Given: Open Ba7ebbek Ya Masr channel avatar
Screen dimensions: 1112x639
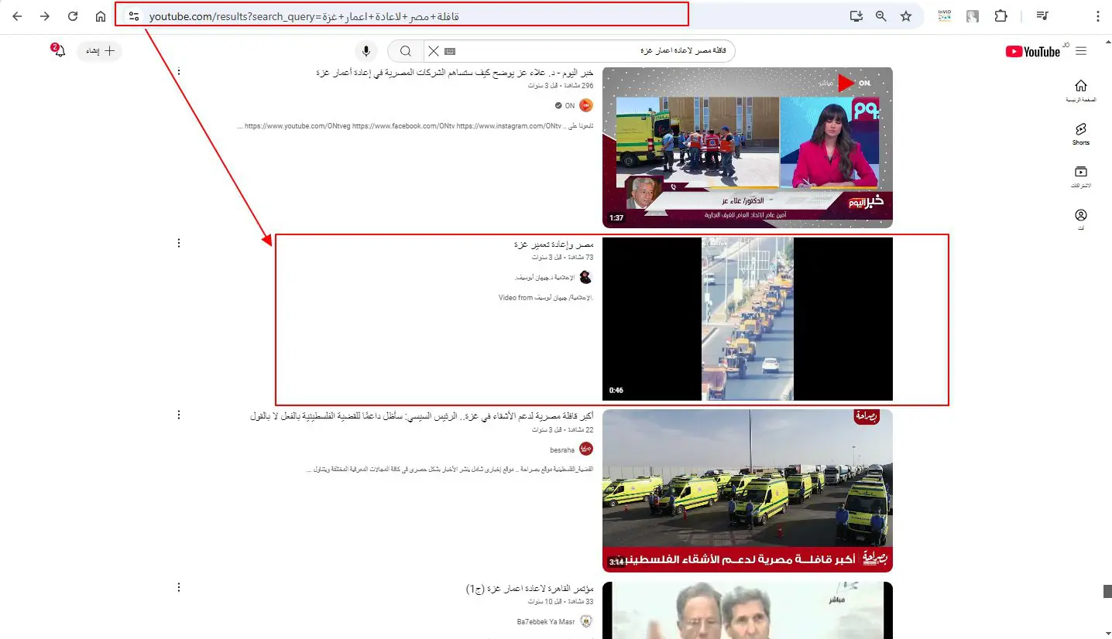Looking at the screenshot, I should [586, 622].
